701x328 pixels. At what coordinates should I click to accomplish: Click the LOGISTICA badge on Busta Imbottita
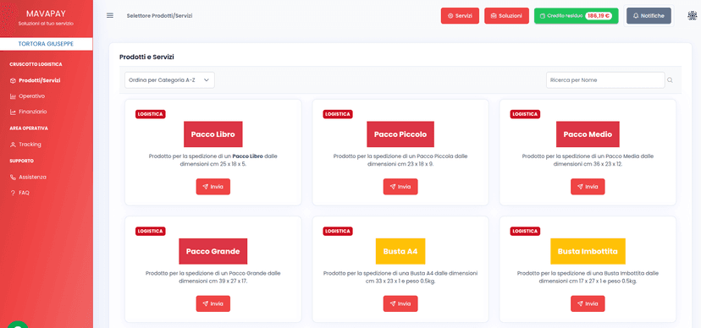pos(525,231)
